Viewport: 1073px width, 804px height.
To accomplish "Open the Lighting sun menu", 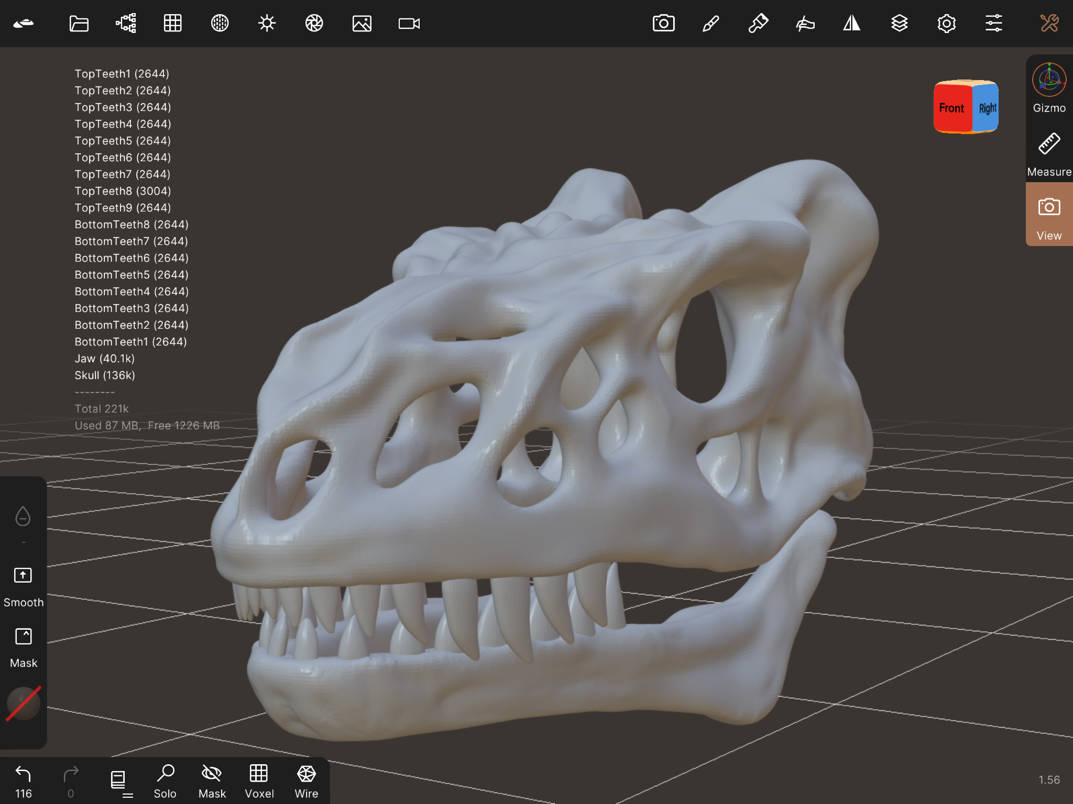I will point(267,24).
